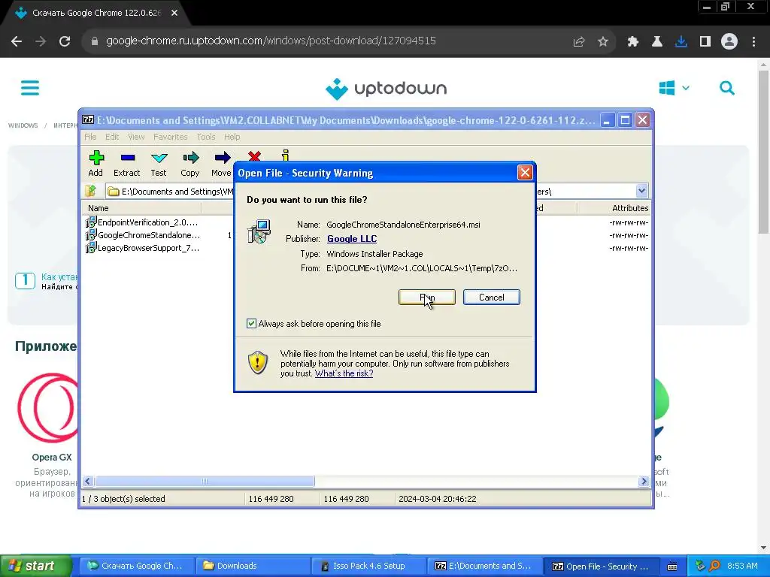Open the Chrome extensions puzzle icon
Viewport: 770px width, 577px height.
point(633,42)
